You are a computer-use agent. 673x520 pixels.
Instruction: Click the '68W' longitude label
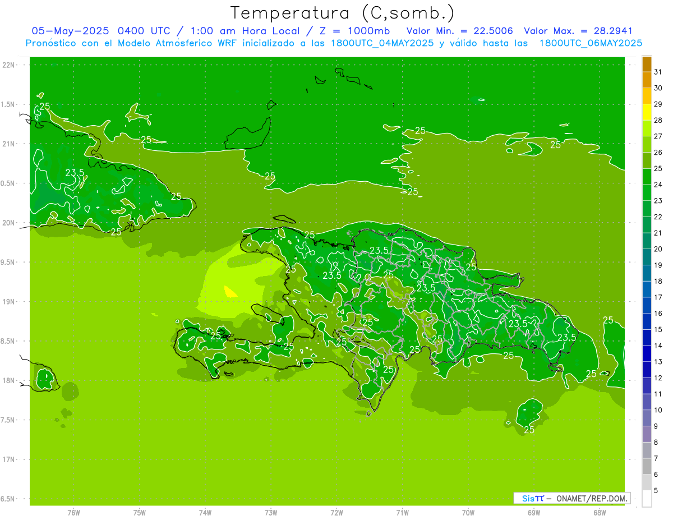(600, 513)
